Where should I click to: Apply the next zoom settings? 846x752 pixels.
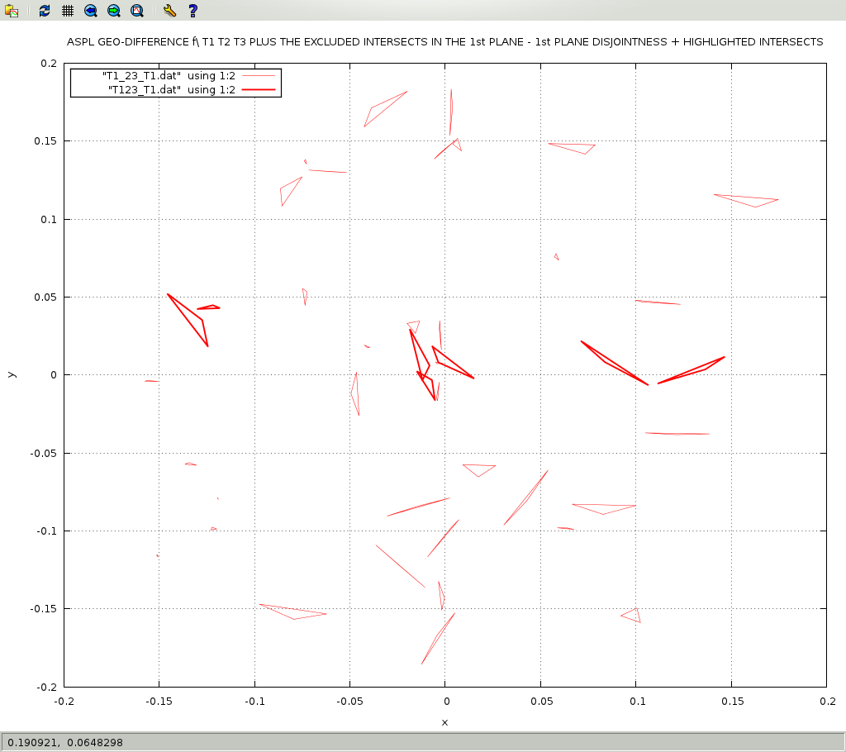pyautogui.click(x=114, y=11)
